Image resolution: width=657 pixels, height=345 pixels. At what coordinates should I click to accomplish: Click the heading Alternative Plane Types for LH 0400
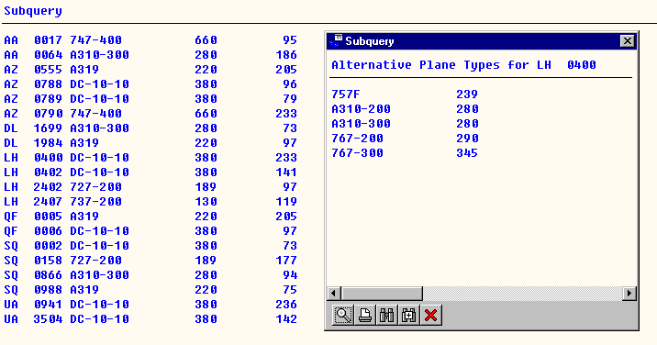(x=463, y=65)
